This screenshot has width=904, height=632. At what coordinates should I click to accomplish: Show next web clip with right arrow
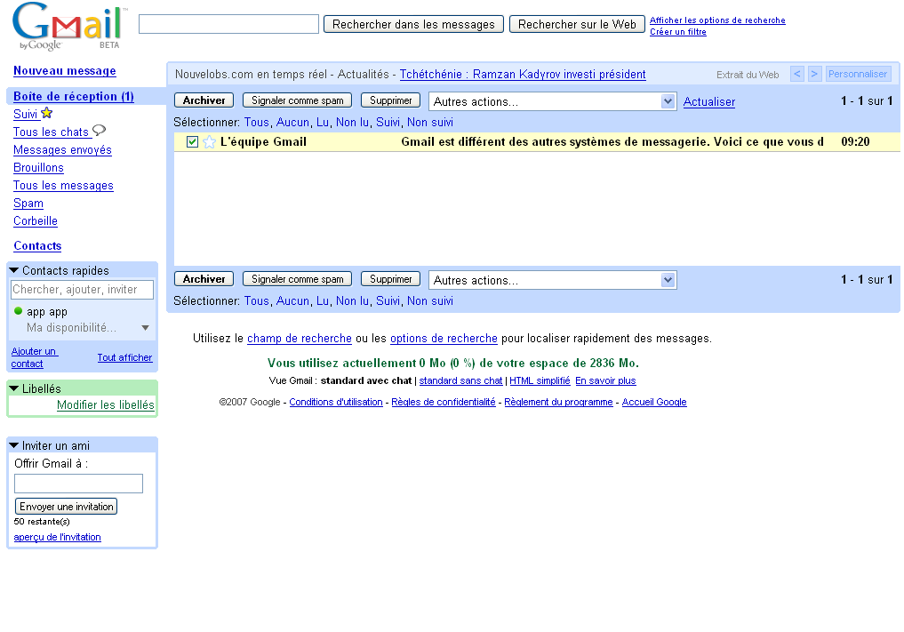coord(814,74)
